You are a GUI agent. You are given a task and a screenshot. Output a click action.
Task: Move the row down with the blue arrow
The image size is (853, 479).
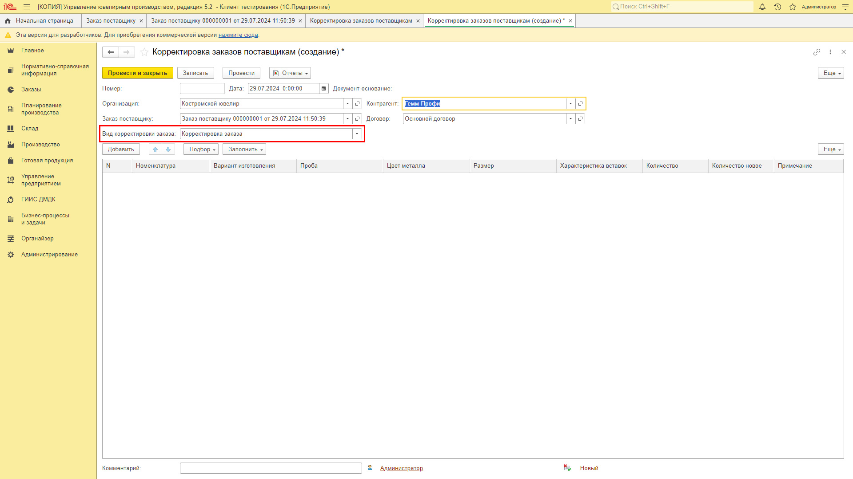click(168, 149)
